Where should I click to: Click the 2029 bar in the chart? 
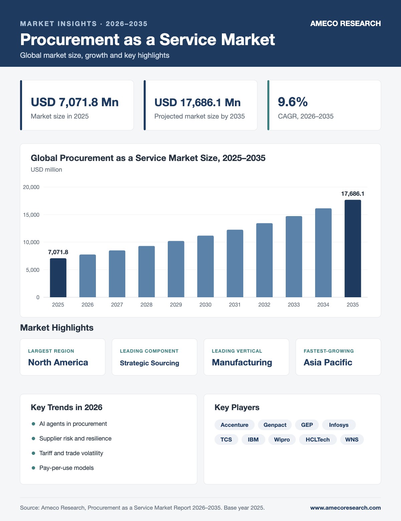point(176,269)
